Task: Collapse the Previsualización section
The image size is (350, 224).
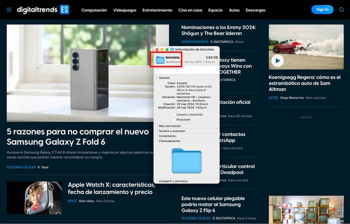Action: [157, 141]
